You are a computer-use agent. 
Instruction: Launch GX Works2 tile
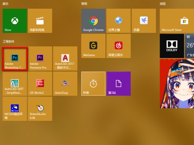pyautogui.click(x=40, y=84)
